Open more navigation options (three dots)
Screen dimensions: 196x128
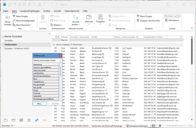point(45,120)
